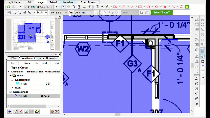Open the Project Express tab
Viewport: 210px width, 118px height.
point(88,2)
